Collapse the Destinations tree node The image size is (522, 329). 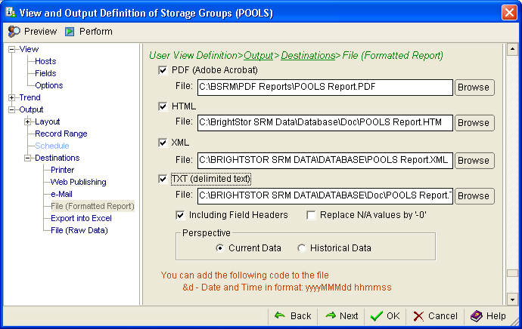point(27,158)
